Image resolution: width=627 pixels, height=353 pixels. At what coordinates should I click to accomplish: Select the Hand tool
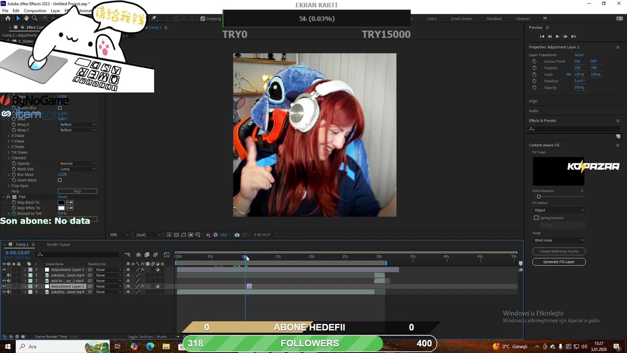click(26, 19)
